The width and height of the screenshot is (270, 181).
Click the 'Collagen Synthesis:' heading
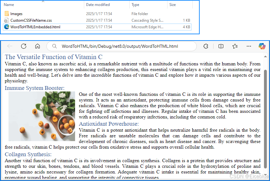point(28,154)
